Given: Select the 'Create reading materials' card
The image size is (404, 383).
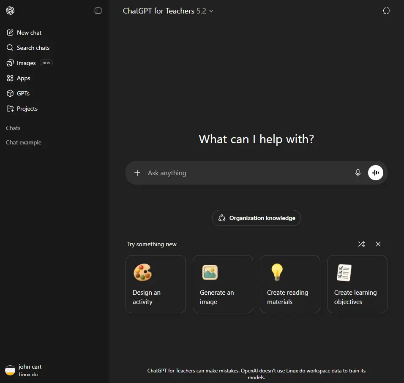Looking at the screenshot, I should pos(290,284).
